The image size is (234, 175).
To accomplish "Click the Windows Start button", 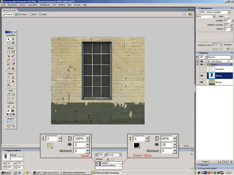I will coord(6,173).
